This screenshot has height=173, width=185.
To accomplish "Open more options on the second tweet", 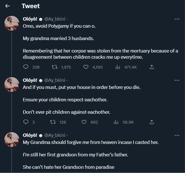I will (177, 80).
